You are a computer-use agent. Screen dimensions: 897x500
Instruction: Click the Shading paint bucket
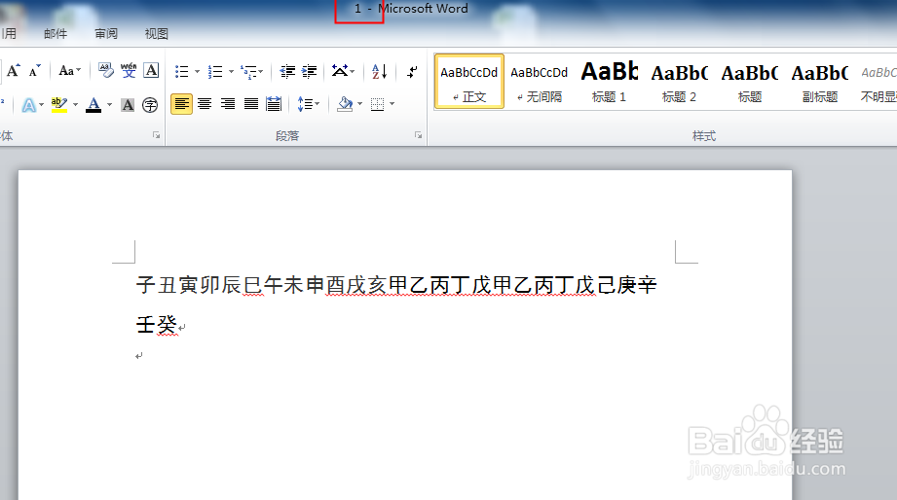345,104
